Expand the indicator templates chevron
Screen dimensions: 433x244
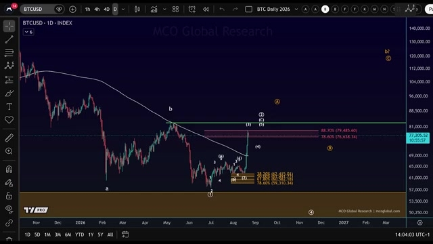[164, 9]
